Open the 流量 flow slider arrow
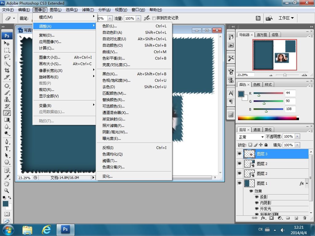Image resolution: width=315 pixels, height=236 pixels. (x=138, y=18)
